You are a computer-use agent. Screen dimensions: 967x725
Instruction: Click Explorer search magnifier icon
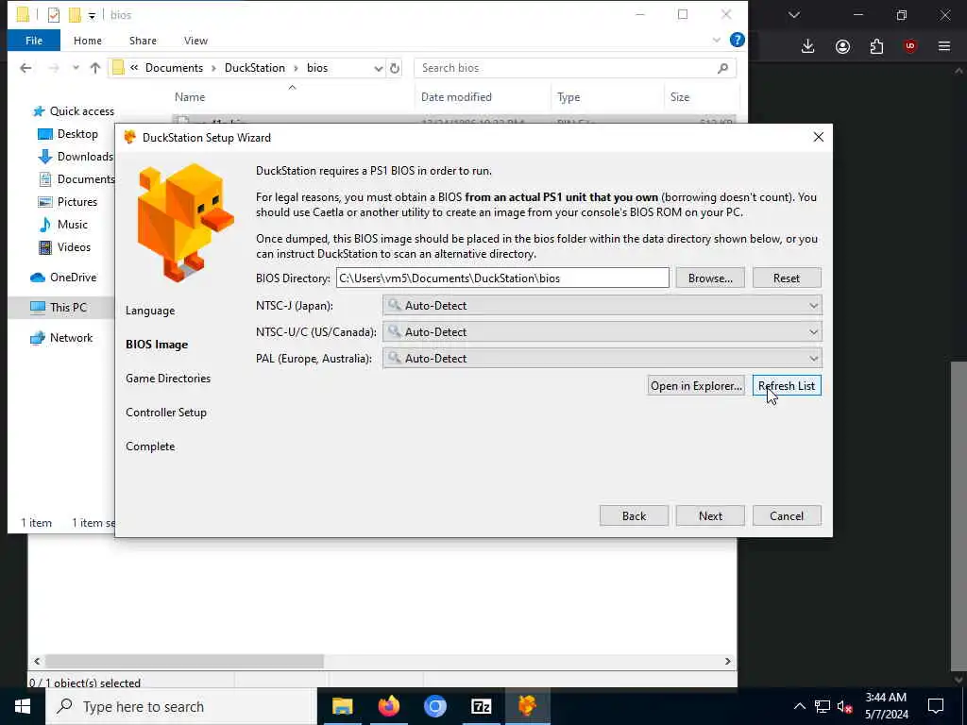pos(722,68)
